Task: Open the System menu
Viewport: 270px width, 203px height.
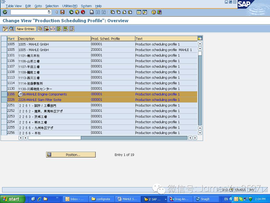Action: pos(86,6)
